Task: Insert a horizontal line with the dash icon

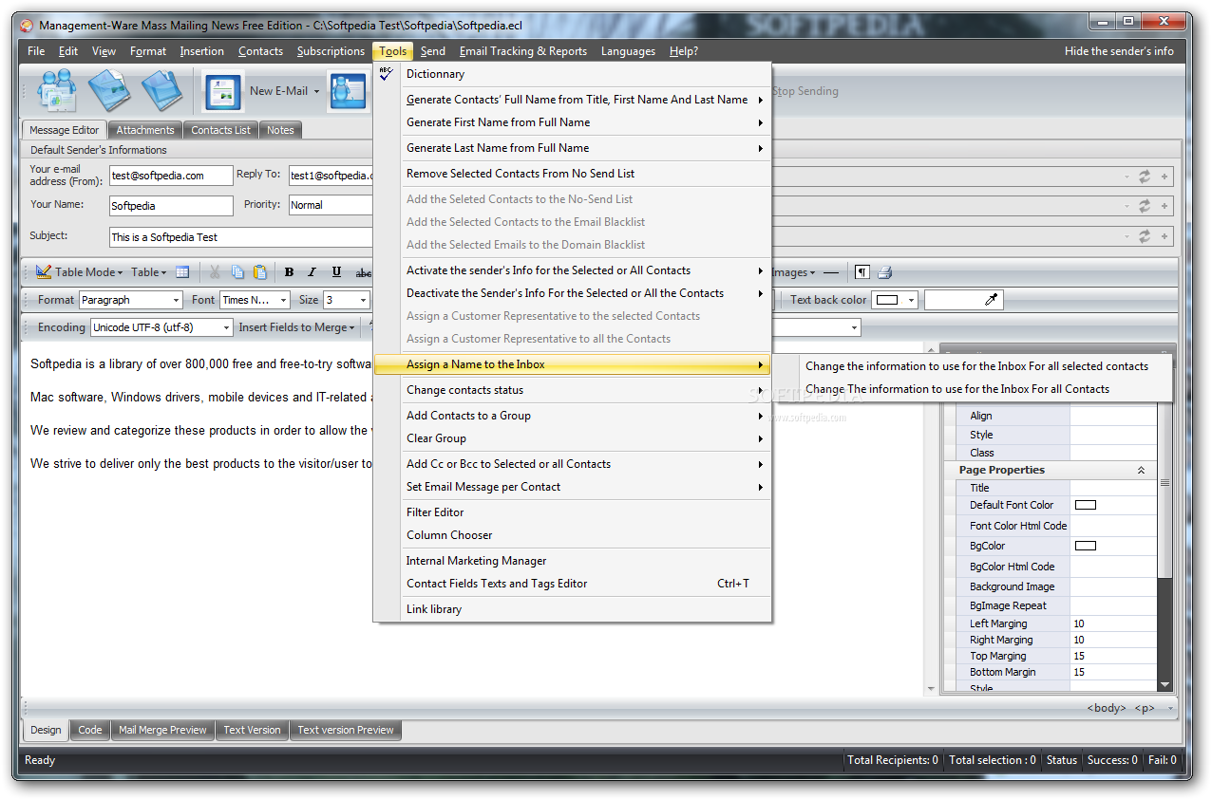Action: click(831, 272)
